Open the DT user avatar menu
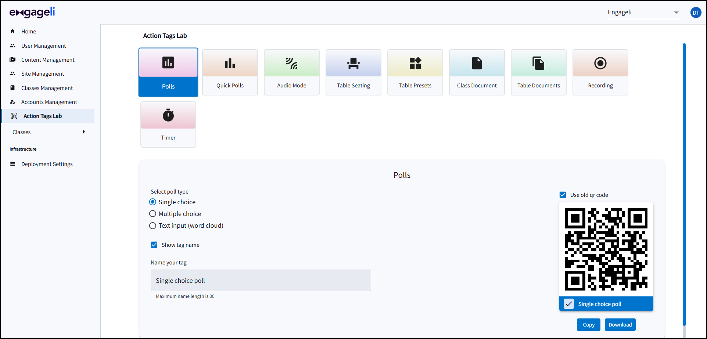This screenshot has width=707, height=339. [696, 12]
